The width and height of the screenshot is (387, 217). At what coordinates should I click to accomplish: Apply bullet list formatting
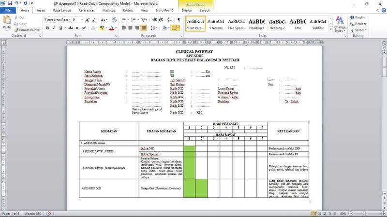[123, 20]
